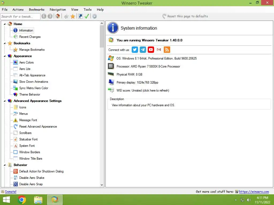Click the Aero Colors icon in tree

click(16, 62)
